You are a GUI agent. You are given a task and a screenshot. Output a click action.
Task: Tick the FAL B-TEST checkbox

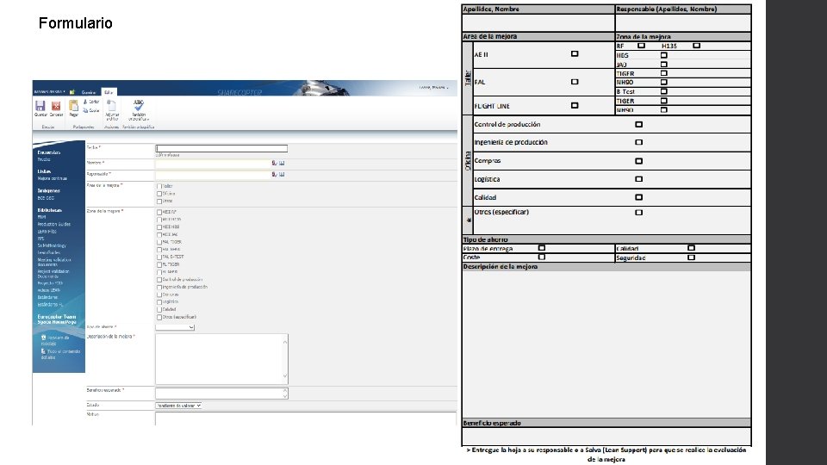click(159, 257)
